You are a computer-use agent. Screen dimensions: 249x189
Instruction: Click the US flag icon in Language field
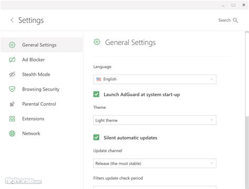point(99,79)
